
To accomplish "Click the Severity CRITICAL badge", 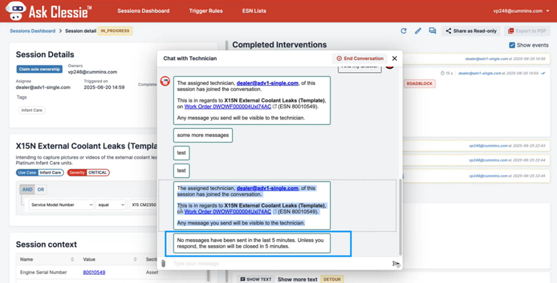I will 88,172.
